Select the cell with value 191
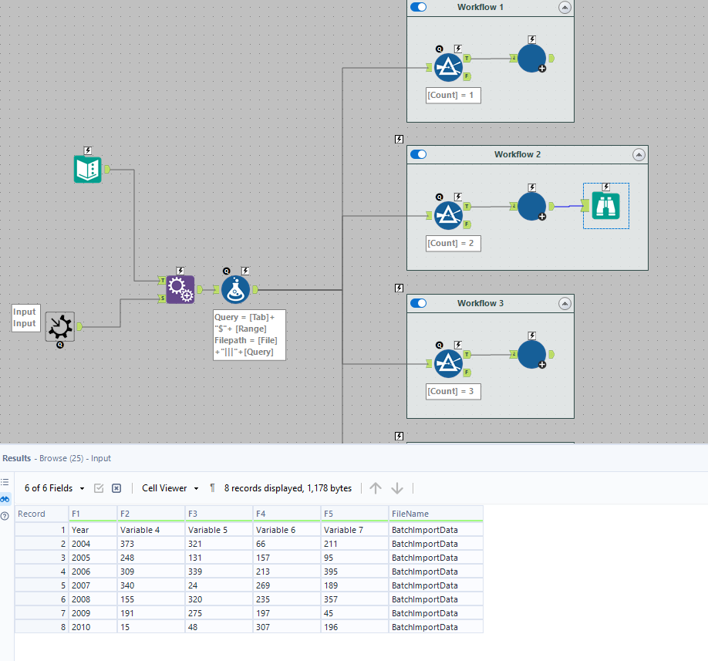Screen dimensions: 708x661 pos(151,613)
